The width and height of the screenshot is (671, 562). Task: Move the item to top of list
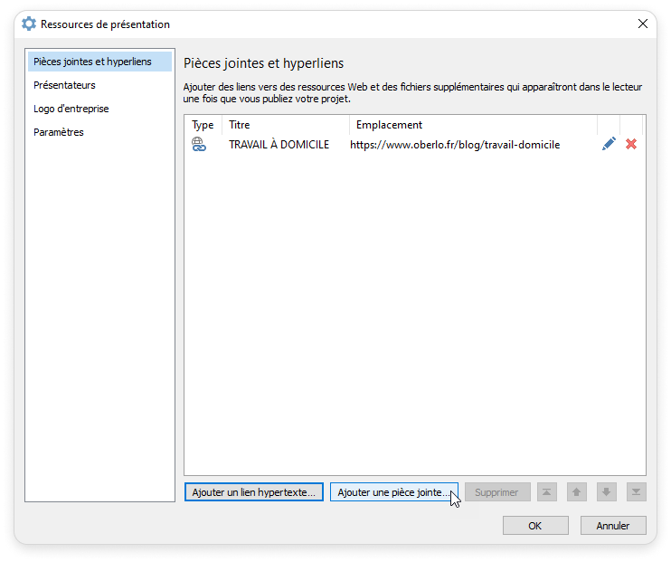tap(546, 492)
